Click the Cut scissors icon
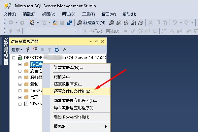 click(150, 23)
